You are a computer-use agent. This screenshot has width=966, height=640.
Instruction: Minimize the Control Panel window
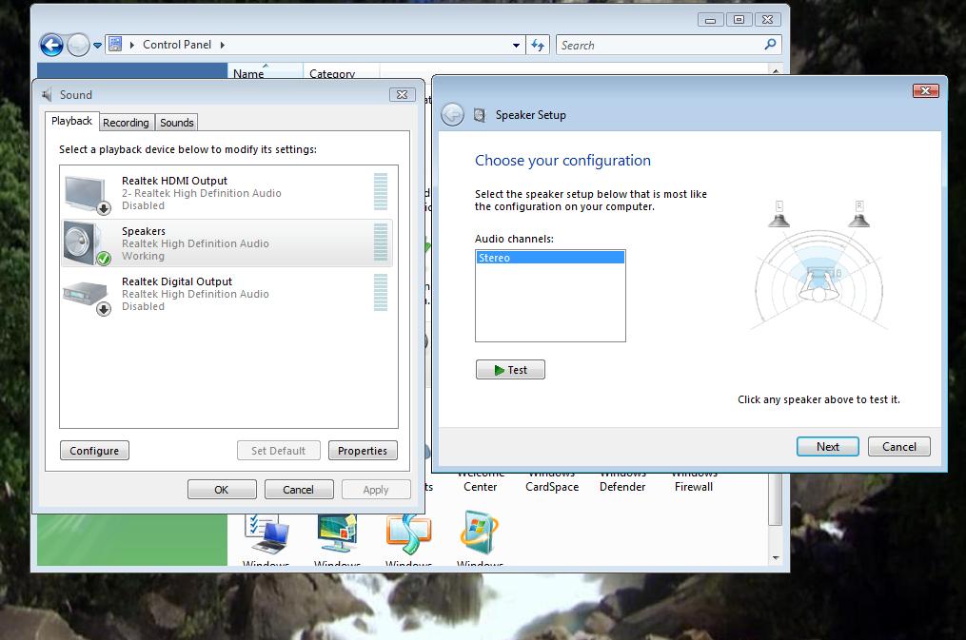click(710, 20)
